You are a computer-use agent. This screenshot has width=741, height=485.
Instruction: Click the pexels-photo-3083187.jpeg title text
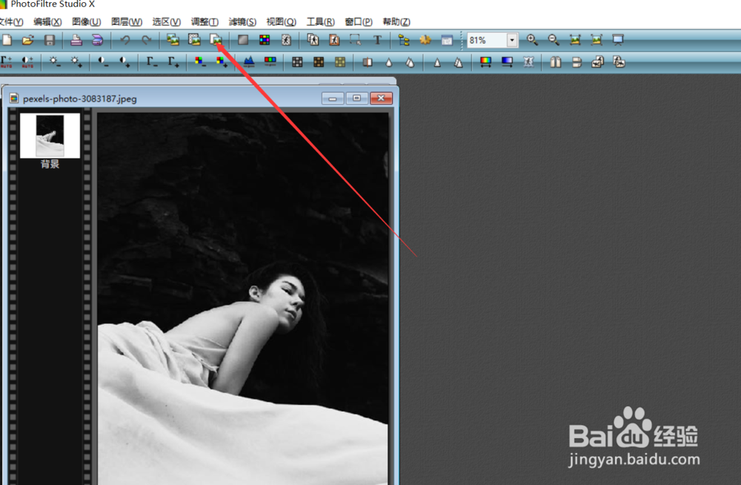[80, 99]
